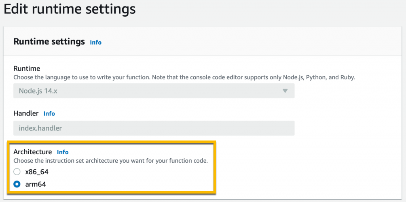Click the Runtime field label

tap(27, 68)
